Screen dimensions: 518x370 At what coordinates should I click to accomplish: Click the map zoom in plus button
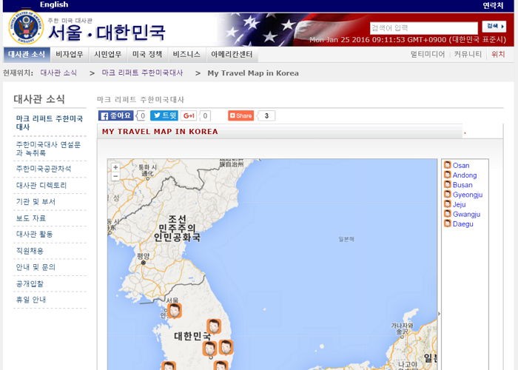(x=115, y=168)
